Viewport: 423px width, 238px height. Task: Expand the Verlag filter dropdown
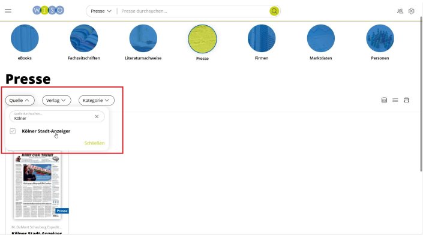click(x=56, y=100)
